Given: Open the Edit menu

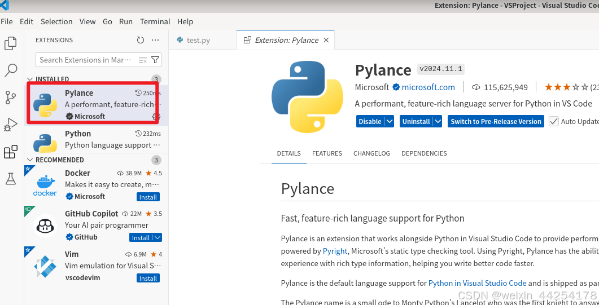Looking at the screenshot, I should tap(27, 21).
